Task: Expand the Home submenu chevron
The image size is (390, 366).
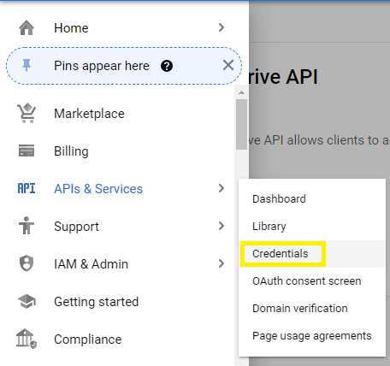Action: [222, 27]
